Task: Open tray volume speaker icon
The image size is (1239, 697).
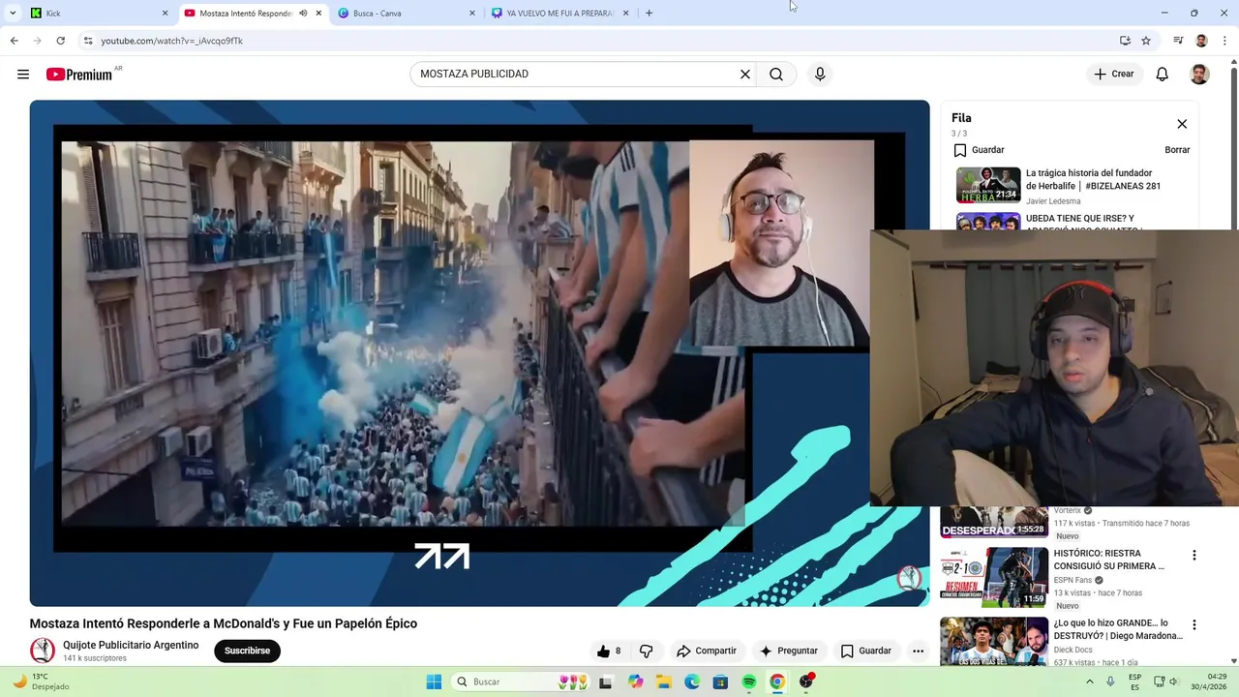Action: coord(1175,682)
